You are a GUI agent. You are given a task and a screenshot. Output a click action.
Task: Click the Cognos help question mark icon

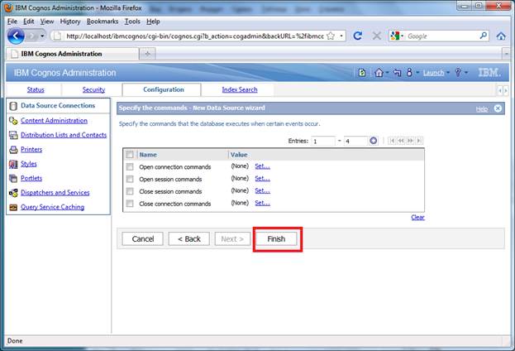458,72
